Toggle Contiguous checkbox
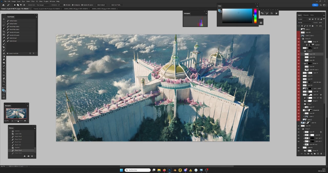Screen dimensions: 328x173 click(73, 5)
